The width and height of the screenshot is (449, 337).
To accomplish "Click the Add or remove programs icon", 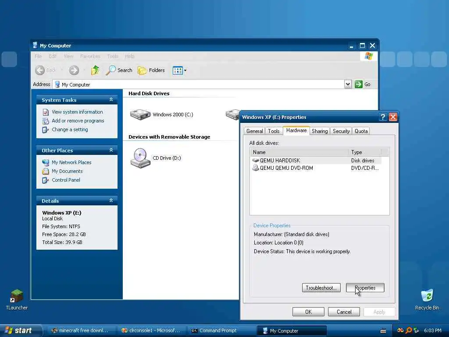I will (46, 121).
